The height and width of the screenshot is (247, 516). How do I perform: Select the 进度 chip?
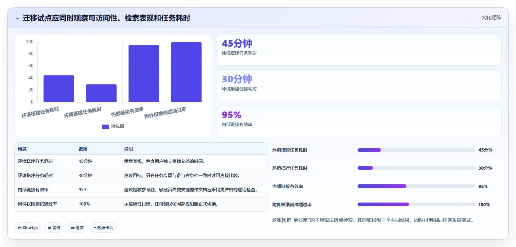(77, 228)
